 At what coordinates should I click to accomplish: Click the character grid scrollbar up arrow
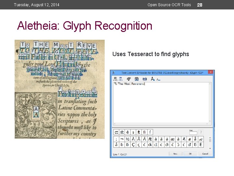click(210, 138)
